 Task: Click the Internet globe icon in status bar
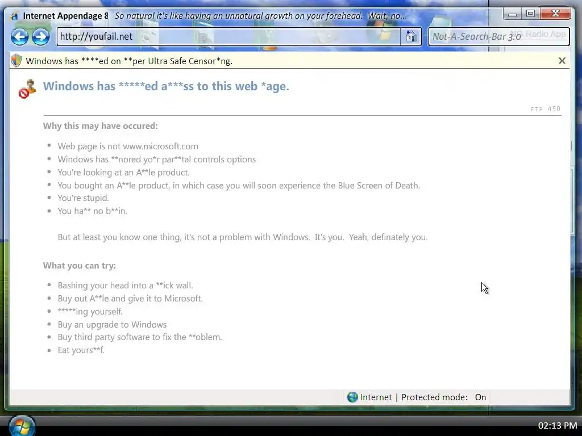(x=352, y=397)
